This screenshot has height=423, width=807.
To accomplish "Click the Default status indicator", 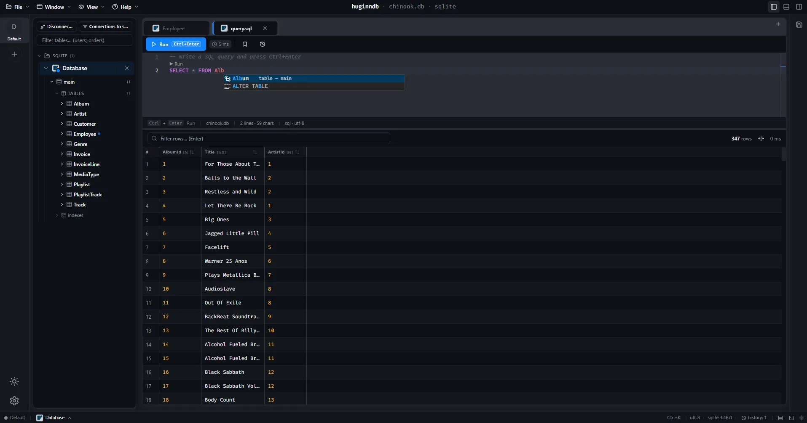I will click(15, 418).
